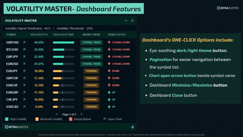Click 23.95% volatility value
This screenshot has height=137, width=243.
pyautogui.click(x=39, y=49)
